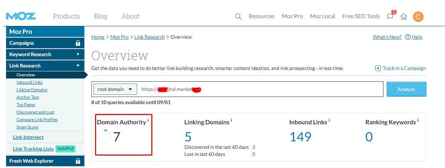Click the URL input field
445x168 pixels.
(260, 89)
